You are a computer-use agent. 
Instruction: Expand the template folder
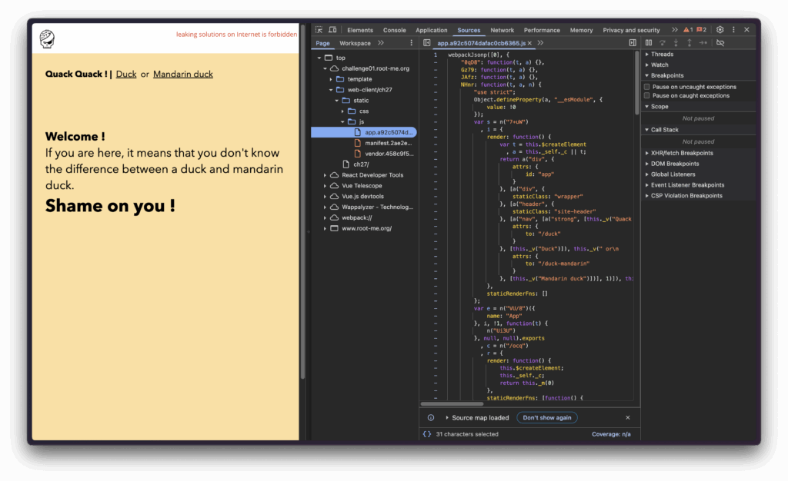click(332, 79)
